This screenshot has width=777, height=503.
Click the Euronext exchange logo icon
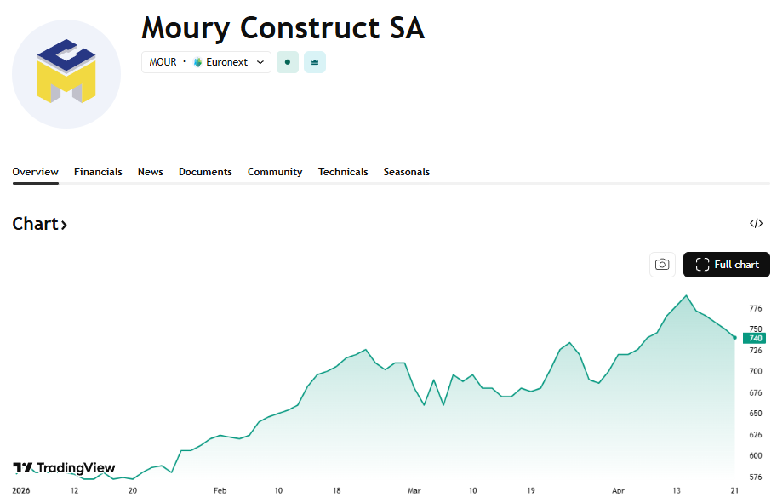click(198, 62)
